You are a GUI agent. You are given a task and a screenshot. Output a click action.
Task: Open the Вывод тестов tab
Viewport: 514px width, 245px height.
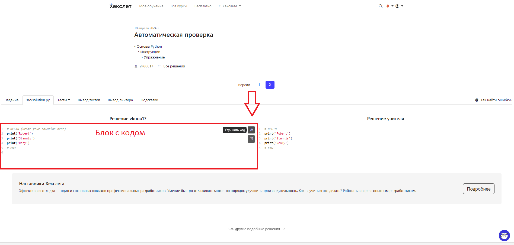(89, 100)
